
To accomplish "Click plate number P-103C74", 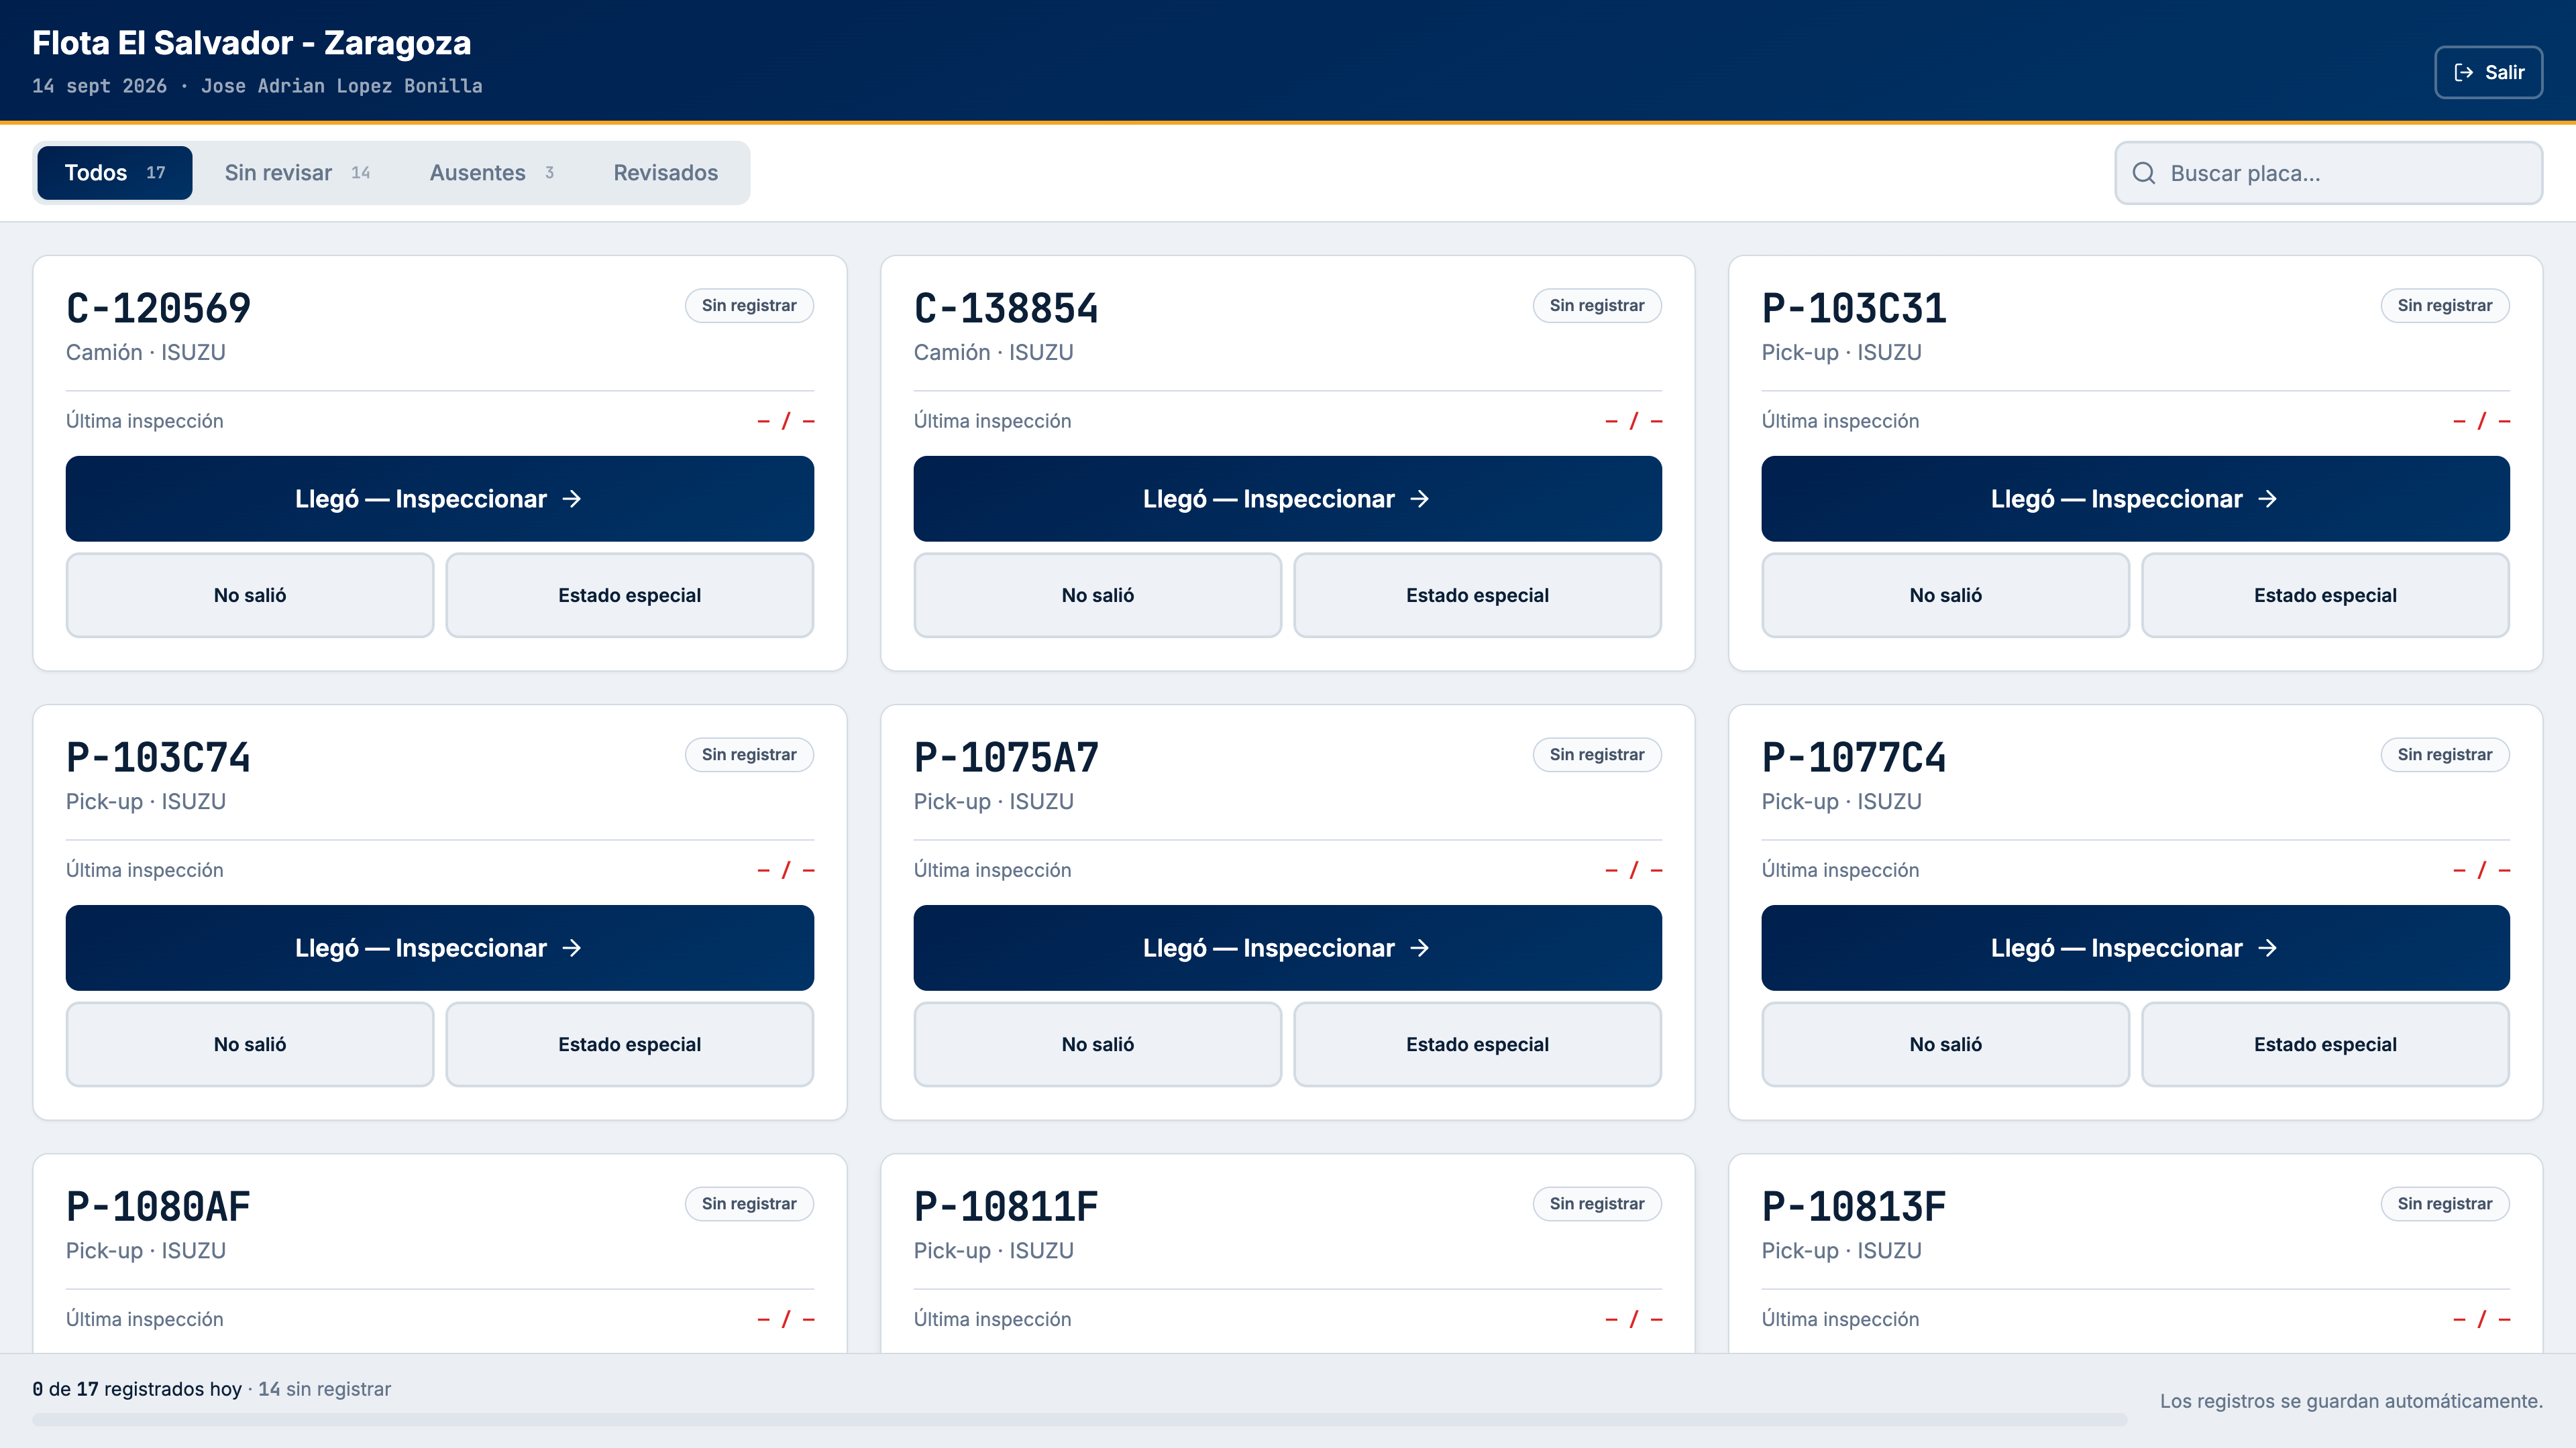I will 158,756.
